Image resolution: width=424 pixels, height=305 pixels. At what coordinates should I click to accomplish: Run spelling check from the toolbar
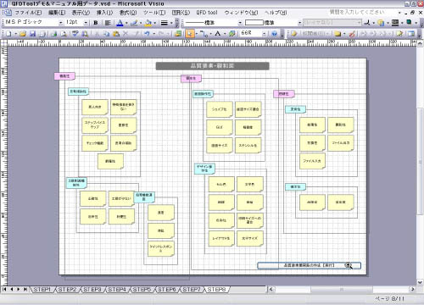point(75,34)
